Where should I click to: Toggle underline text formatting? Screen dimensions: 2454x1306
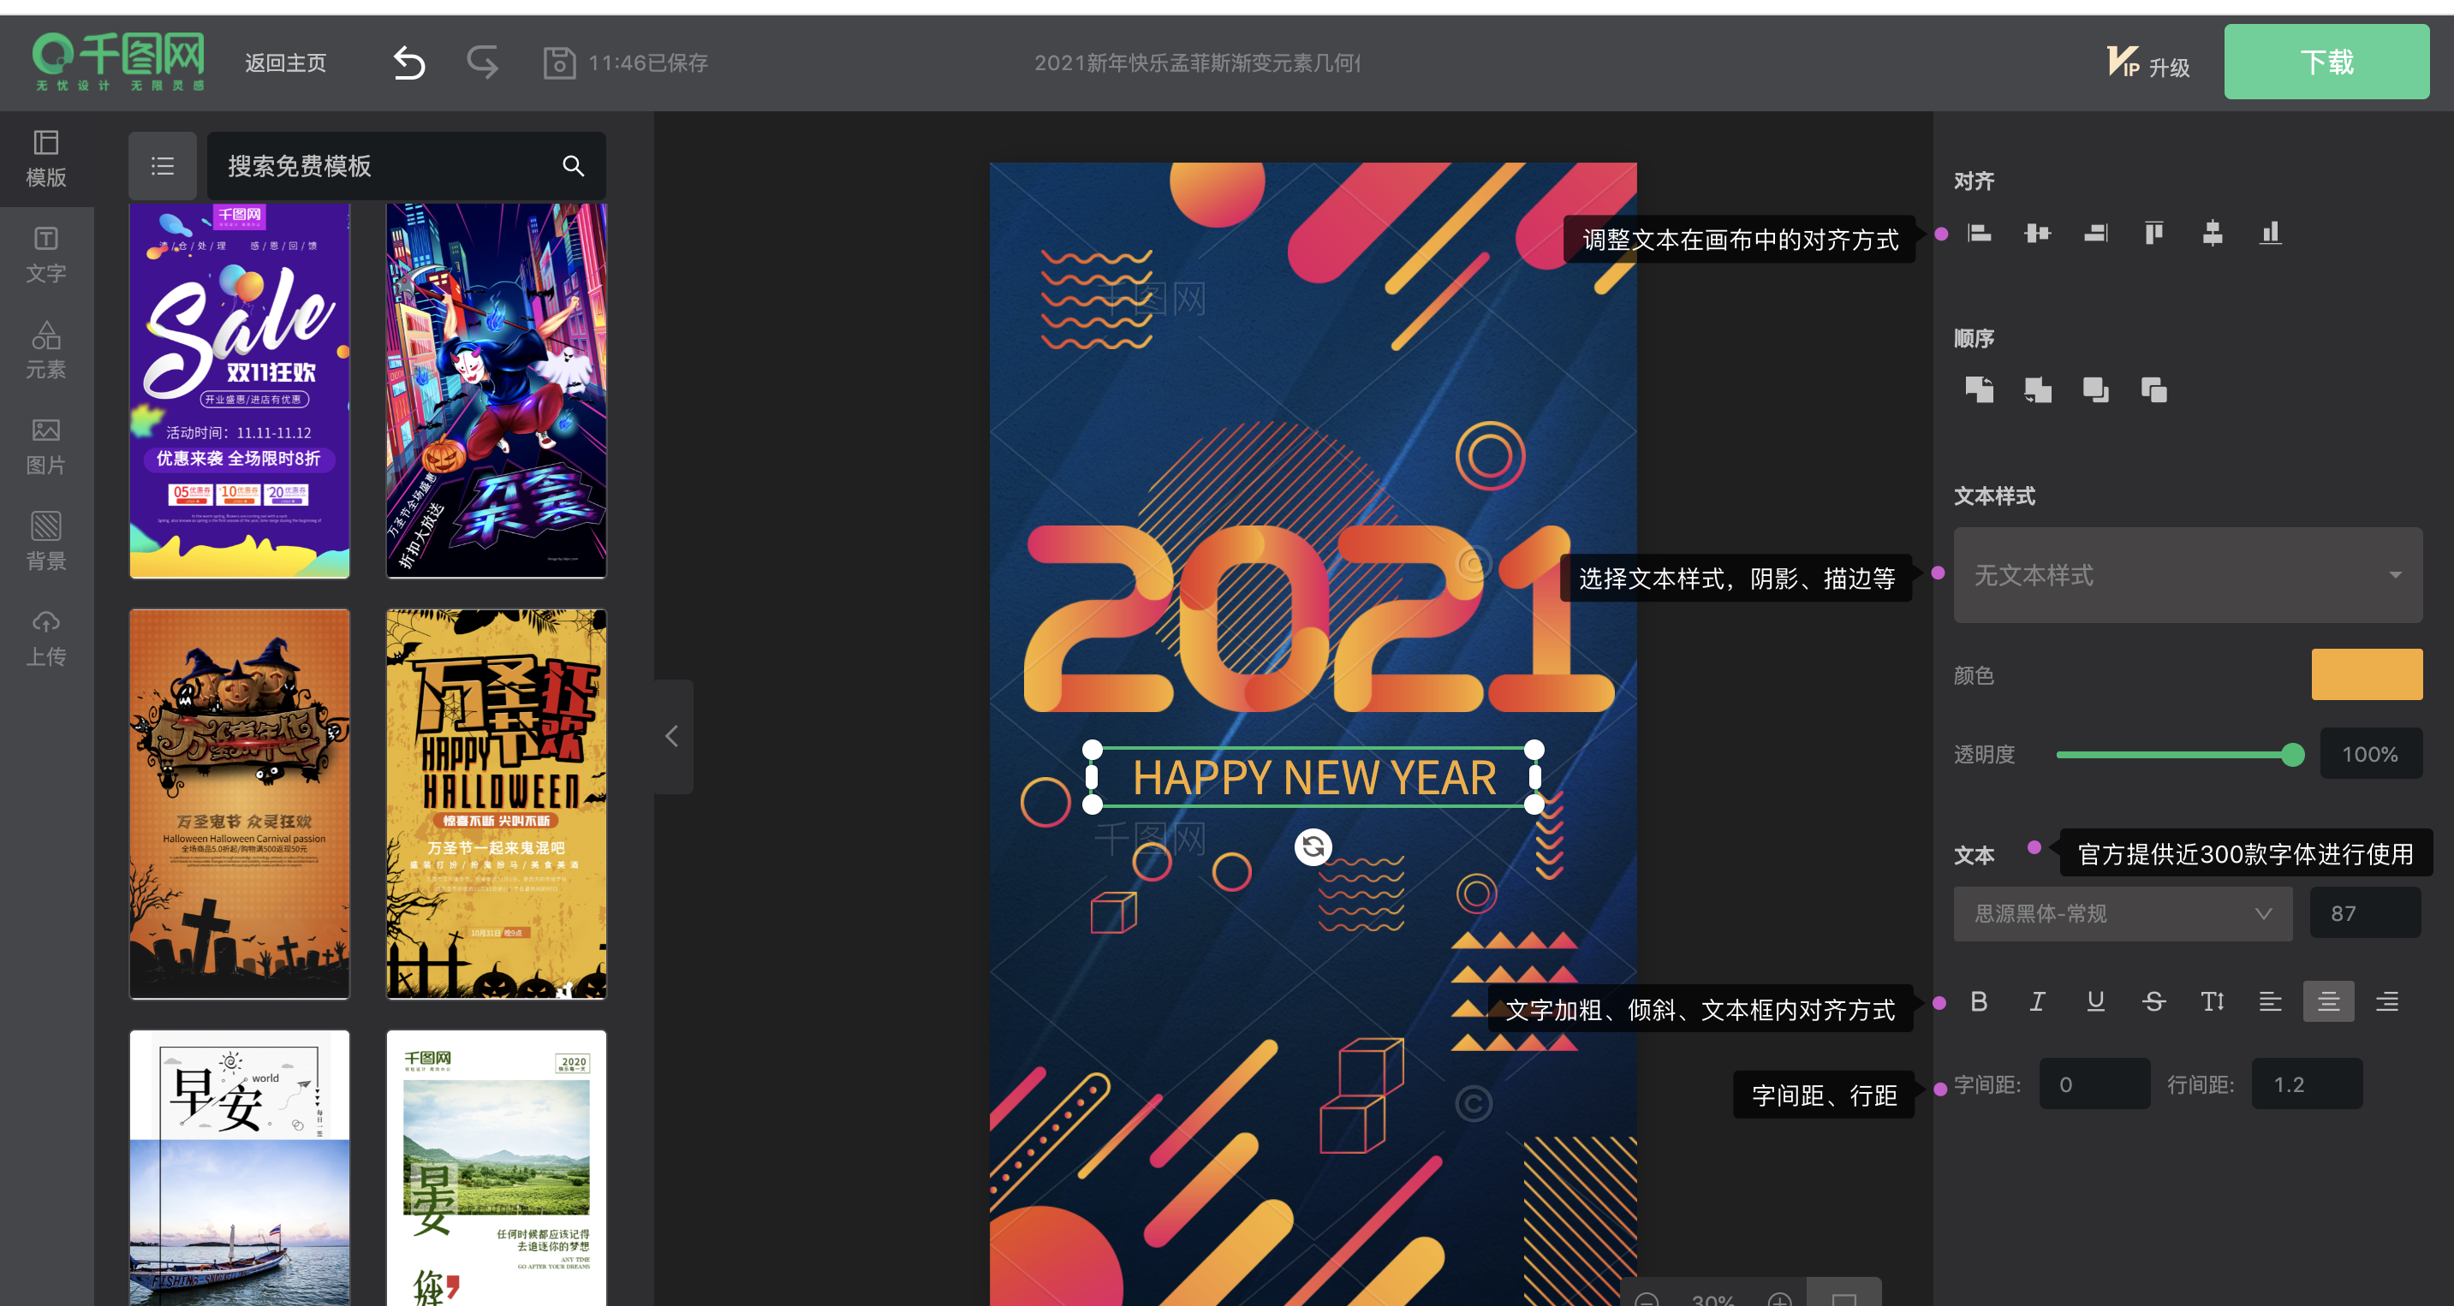coord(2096,1001)
